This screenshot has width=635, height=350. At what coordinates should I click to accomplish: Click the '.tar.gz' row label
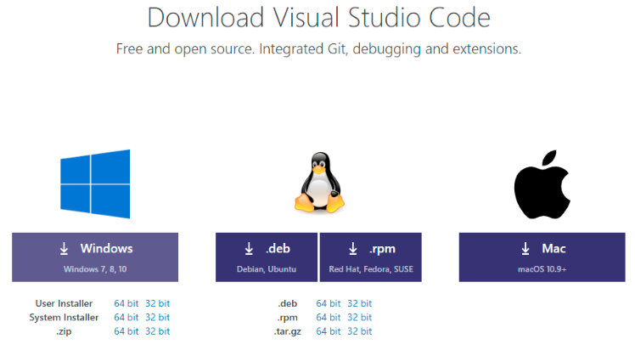[x=288, y=331]
